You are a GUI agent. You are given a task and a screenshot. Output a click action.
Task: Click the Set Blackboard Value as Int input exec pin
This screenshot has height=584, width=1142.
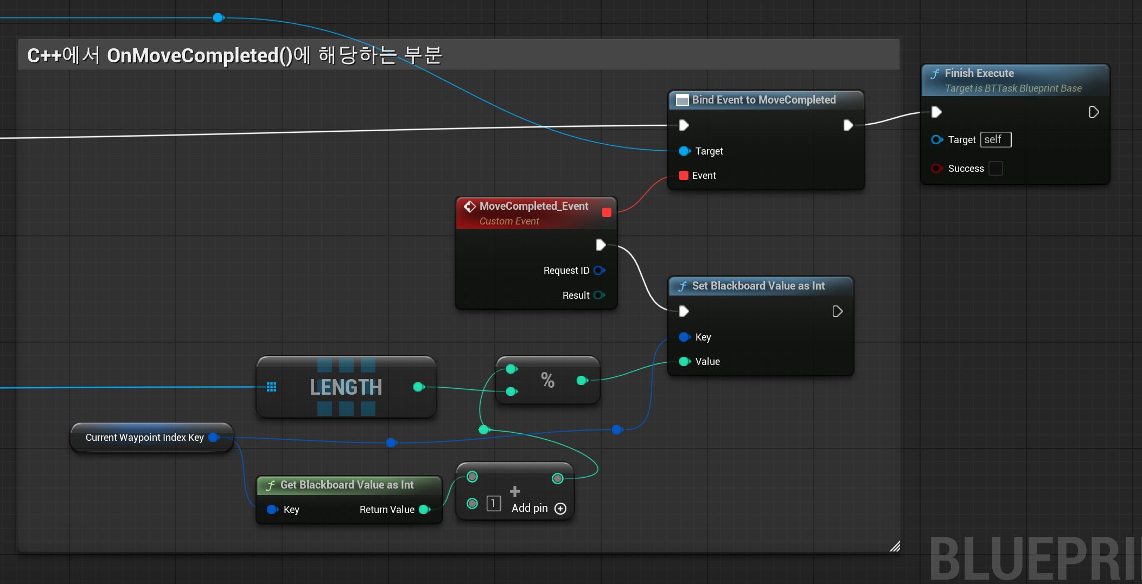684,311
